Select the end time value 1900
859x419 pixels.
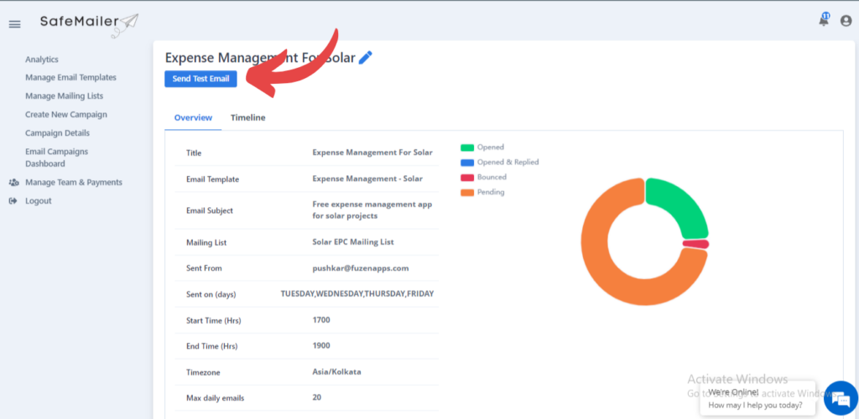click(321, 346)
